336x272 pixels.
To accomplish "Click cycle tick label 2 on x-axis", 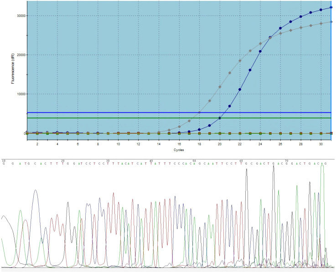I will point(37,144).
